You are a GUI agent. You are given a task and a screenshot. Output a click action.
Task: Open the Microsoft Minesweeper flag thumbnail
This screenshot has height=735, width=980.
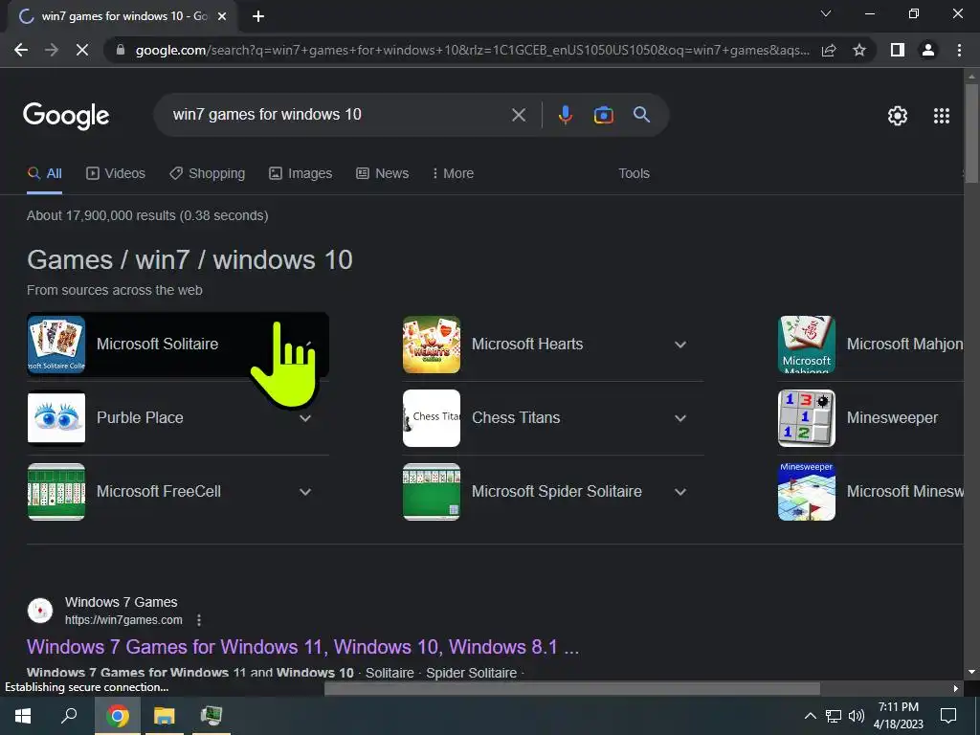(x=806, y=492)
